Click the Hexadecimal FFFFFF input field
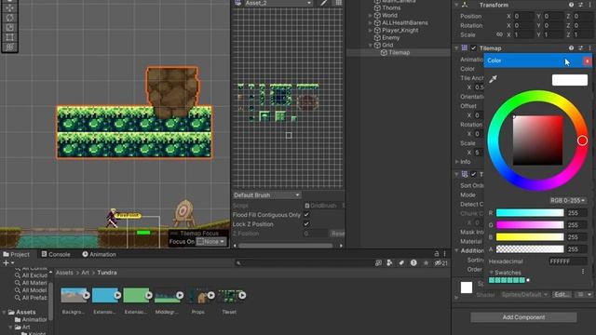Viewport: 596px width, 335px height. [567, 261]
